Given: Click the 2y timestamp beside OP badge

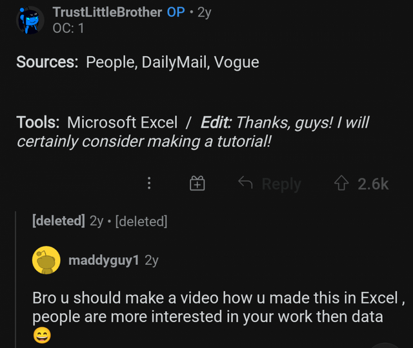Looking at the screenshot, I should (204, 12).
